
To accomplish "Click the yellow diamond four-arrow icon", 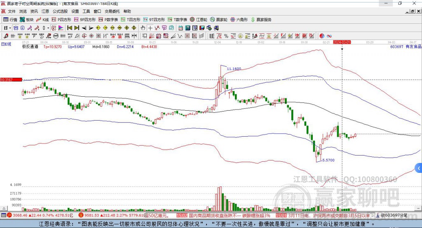I will click(127, 28).
